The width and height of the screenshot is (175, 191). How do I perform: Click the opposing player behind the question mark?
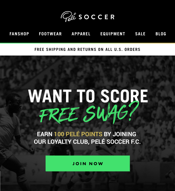click(115, 144)
